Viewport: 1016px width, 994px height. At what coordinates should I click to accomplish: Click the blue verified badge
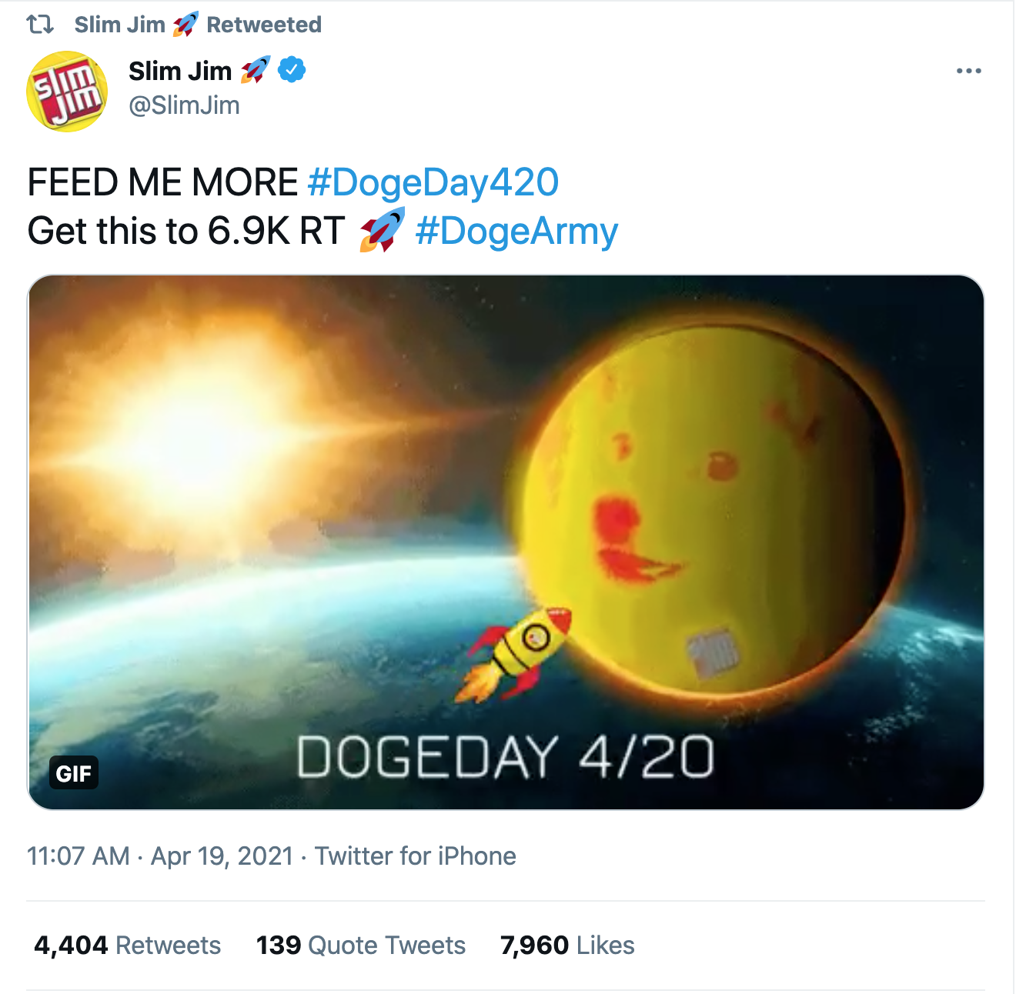(x=292, y=70)
